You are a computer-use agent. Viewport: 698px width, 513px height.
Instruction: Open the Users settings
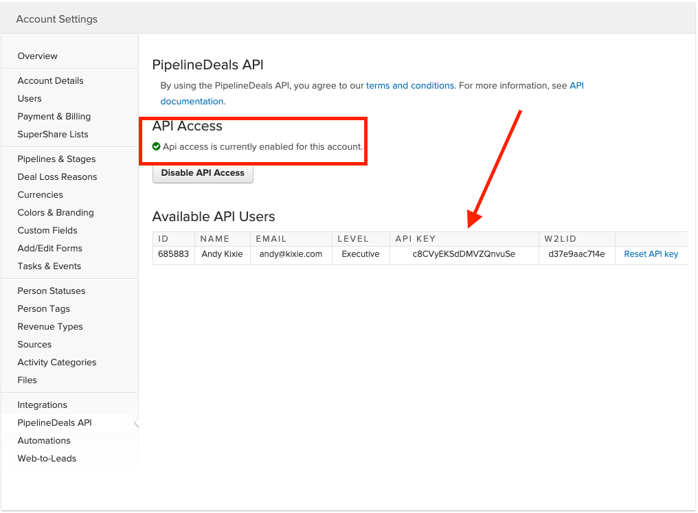click(30, 98)
